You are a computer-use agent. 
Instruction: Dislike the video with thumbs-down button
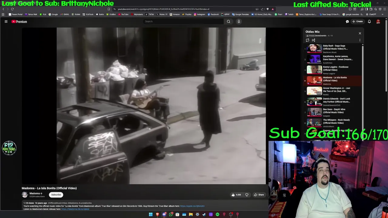click(247, 195)
